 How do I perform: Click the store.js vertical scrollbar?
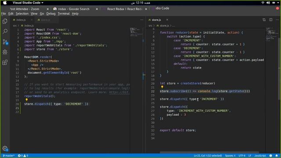[x=279, y=69]
